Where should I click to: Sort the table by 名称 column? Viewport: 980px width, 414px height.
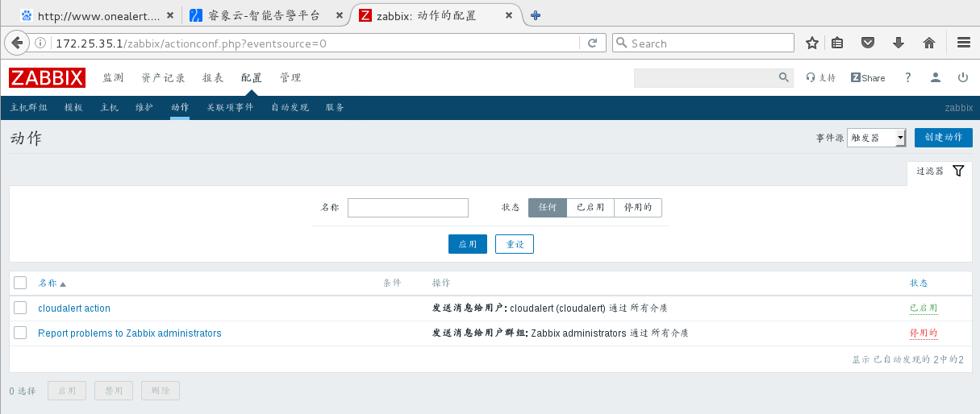(x=52, y=284)
